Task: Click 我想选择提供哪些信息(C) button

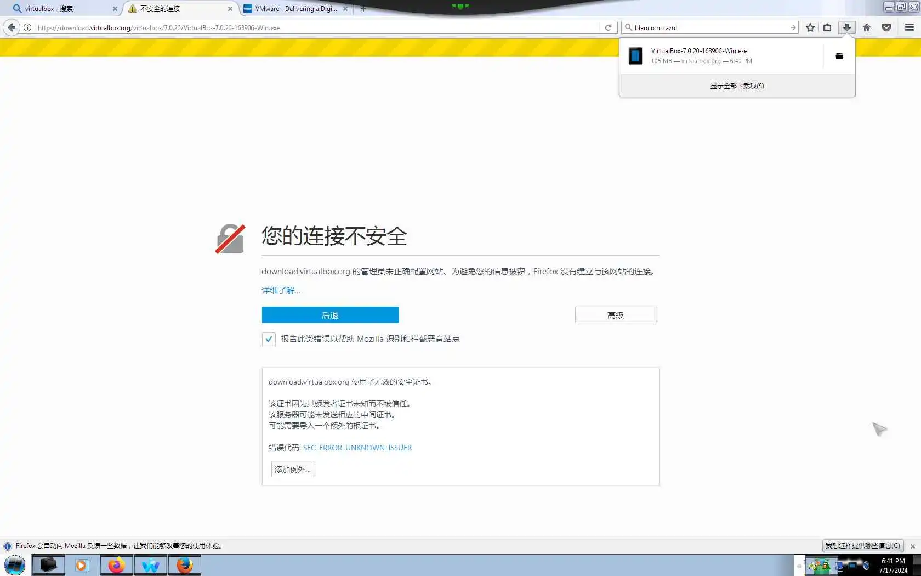Action: pos(862,546)
